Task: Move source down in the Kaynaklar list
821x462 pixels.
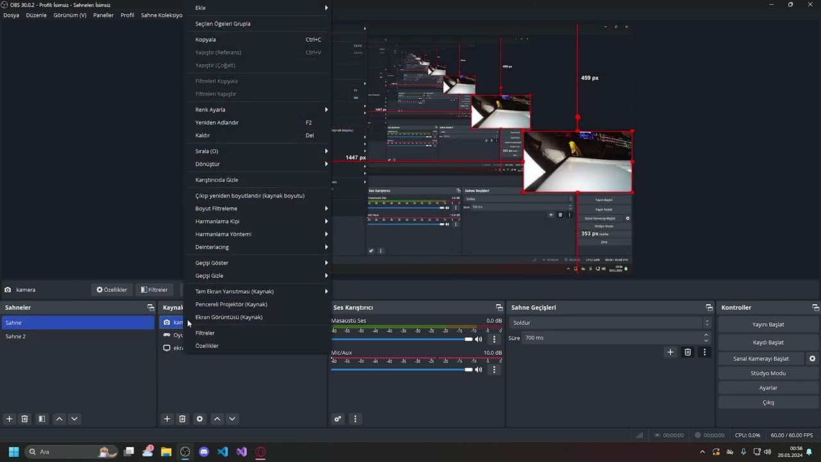Action: [x=232, y=419]
